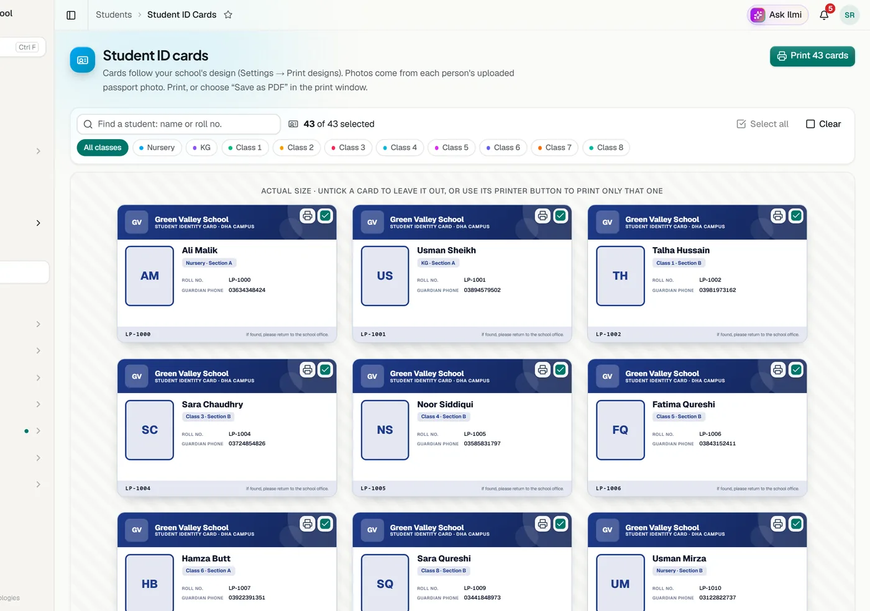Image resolution: width=870 pixels, height=611 pixels.
Task: Click the Student ID cards header icon
Action: 83,60
